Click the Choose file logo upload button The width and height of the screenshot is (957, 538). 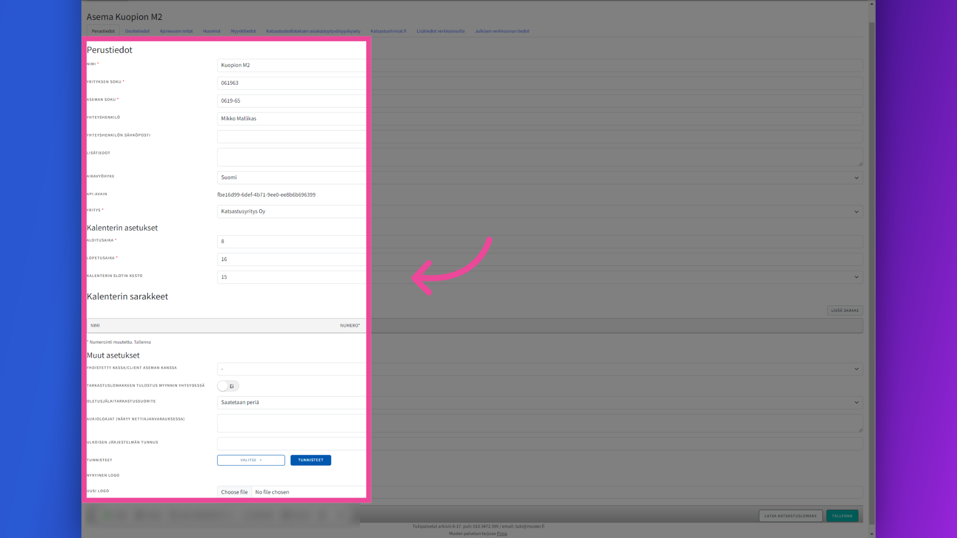coord(234,492)
